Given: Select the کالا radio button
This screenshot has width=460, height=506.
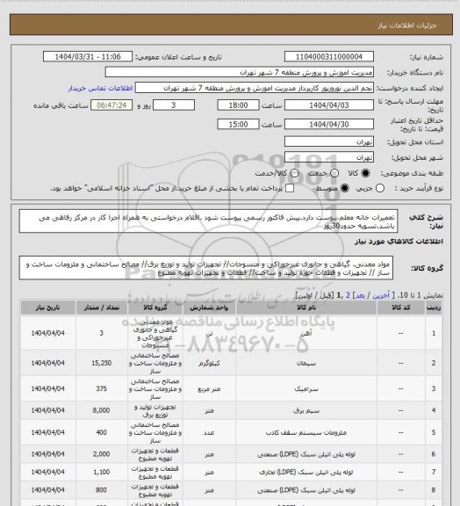Looking at the screenshot, I should click(x=365, y=173).
